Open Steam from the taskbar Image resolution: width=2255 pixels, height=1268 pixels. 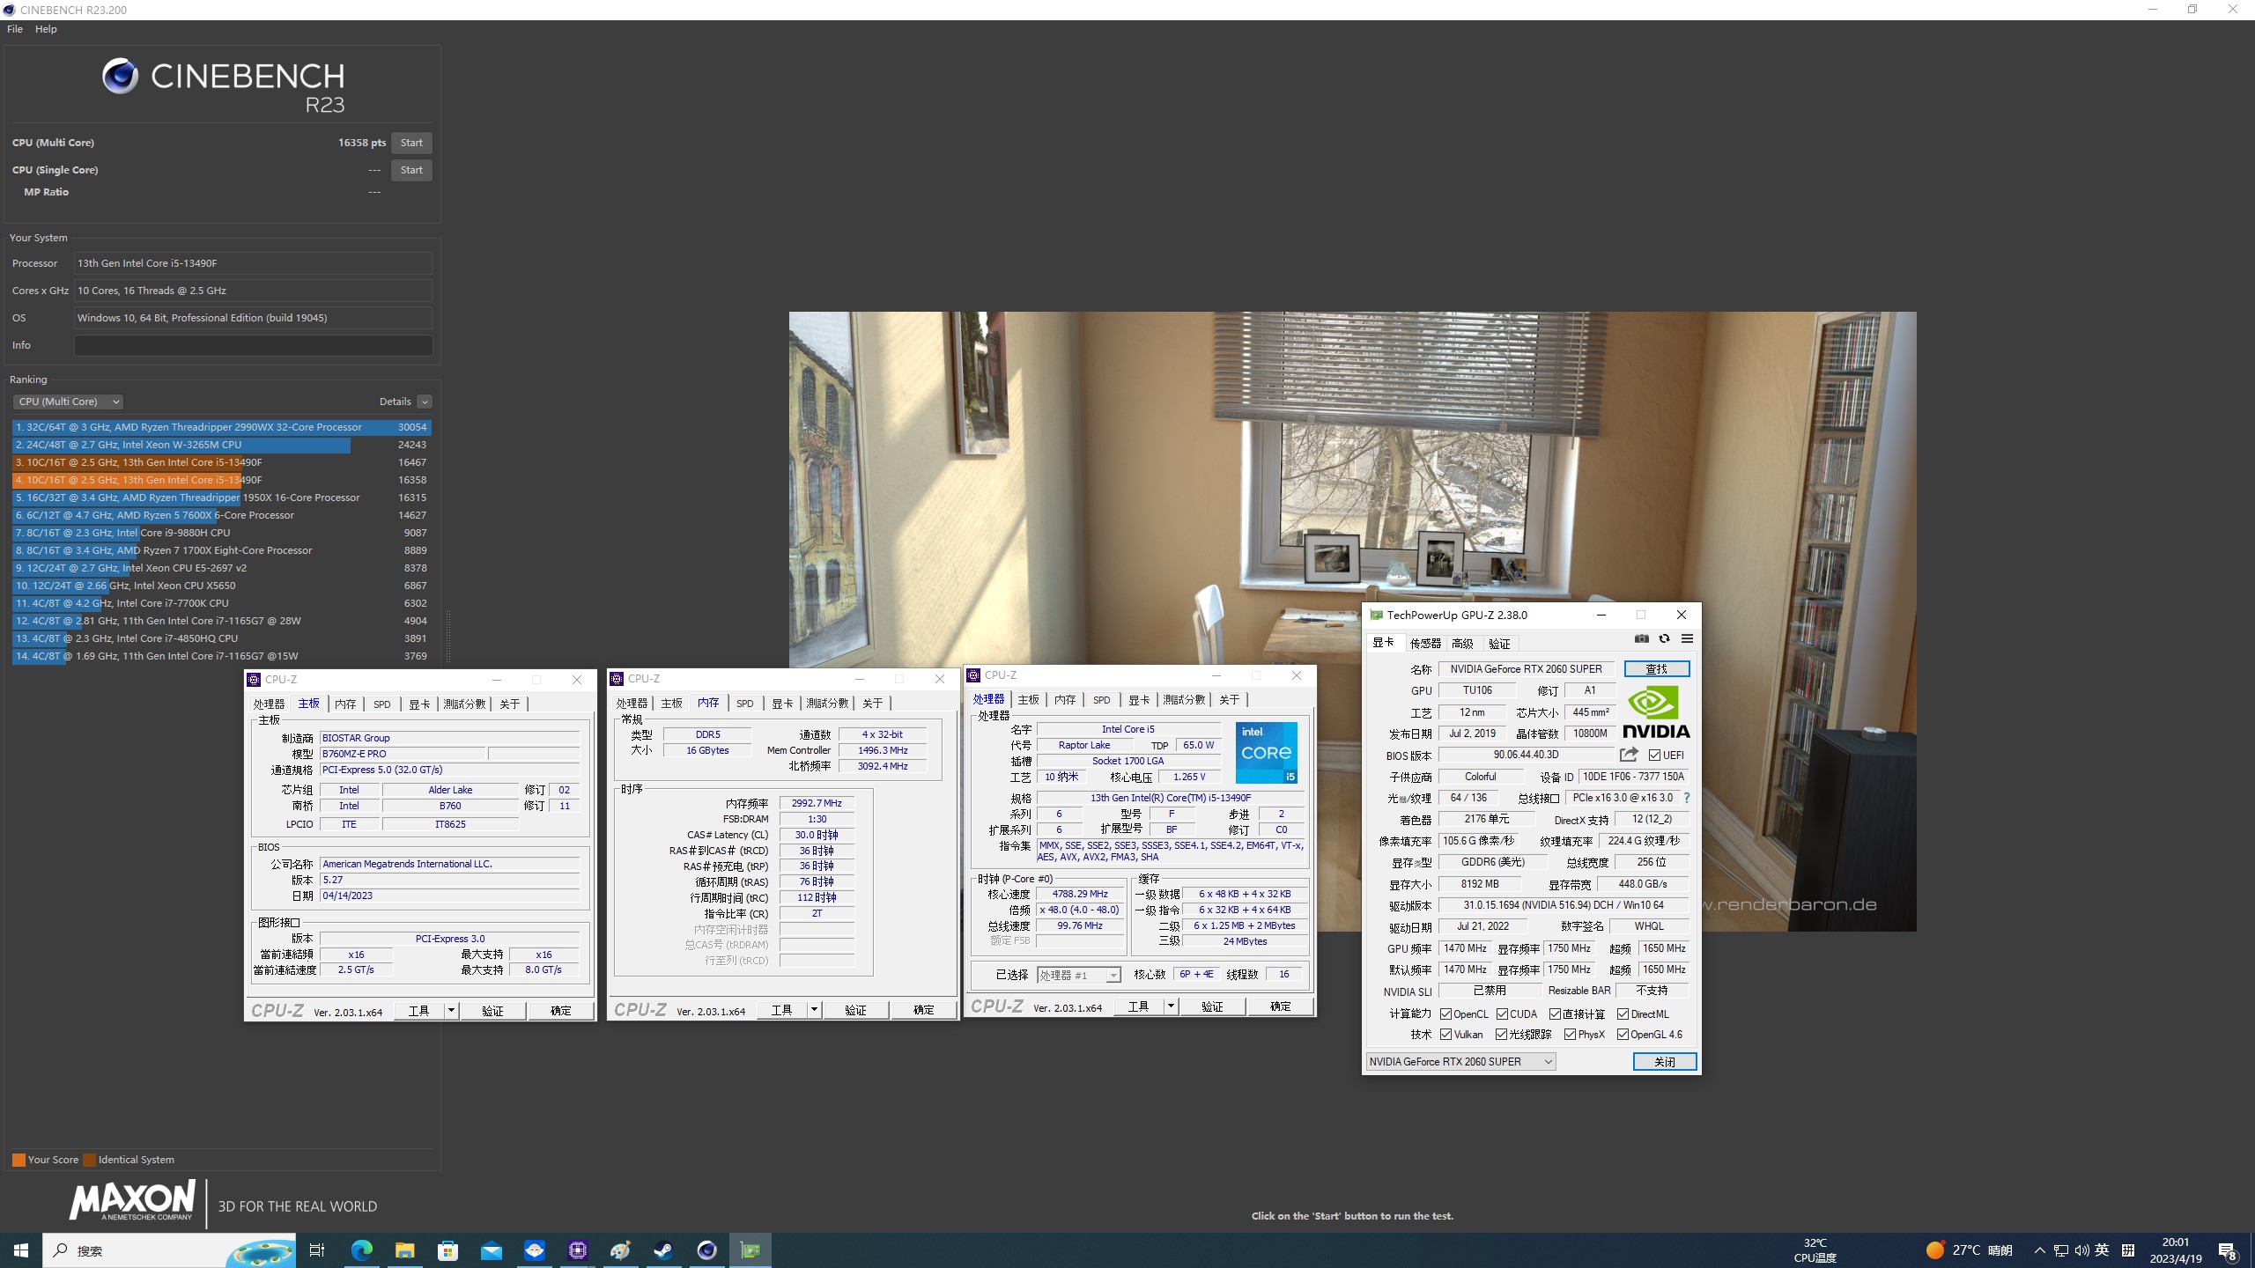click(x=664, y=1250)
